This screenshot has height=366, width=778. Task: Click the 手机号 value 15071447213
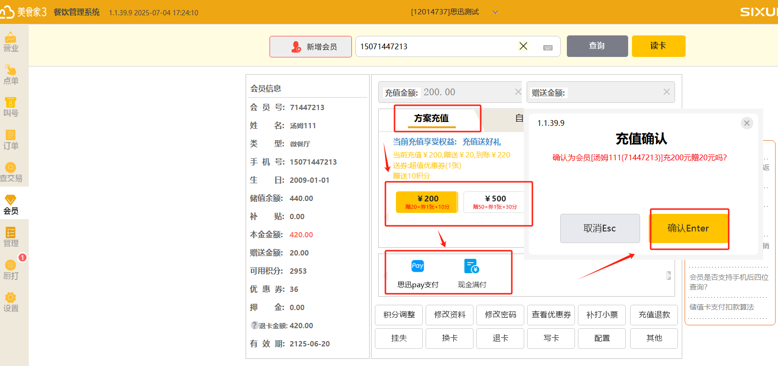coord(313,162)
